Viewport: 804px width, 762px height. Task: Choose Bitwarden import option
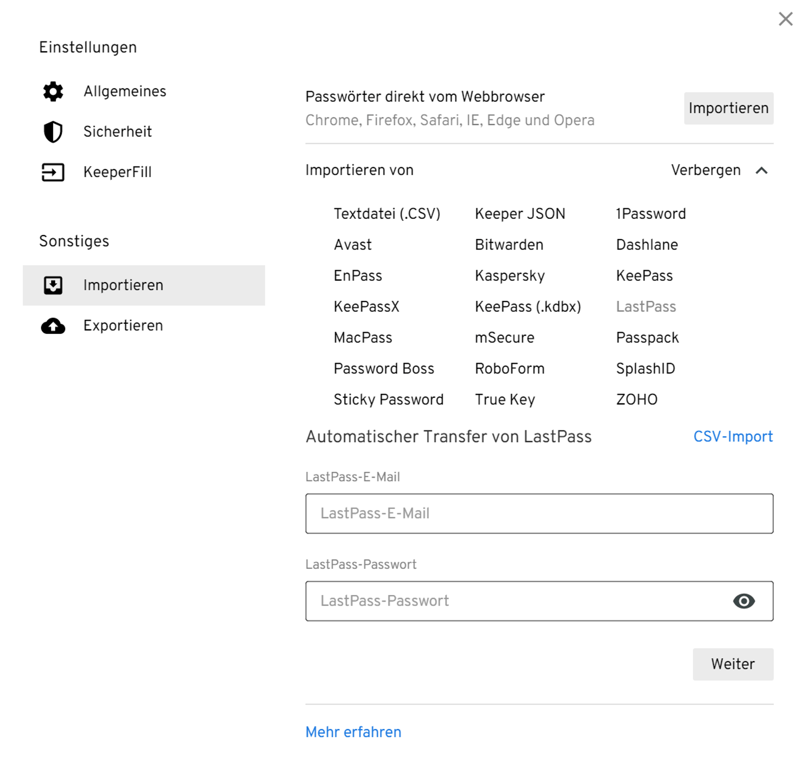pyautogui.click(x=509, y=244)
